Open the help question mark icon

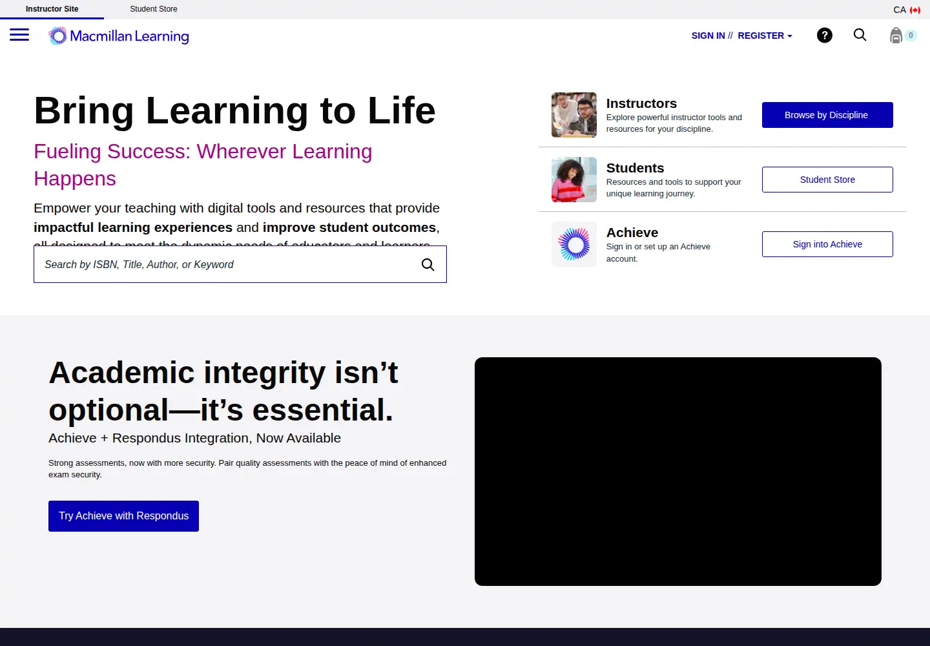pos(825,36)
